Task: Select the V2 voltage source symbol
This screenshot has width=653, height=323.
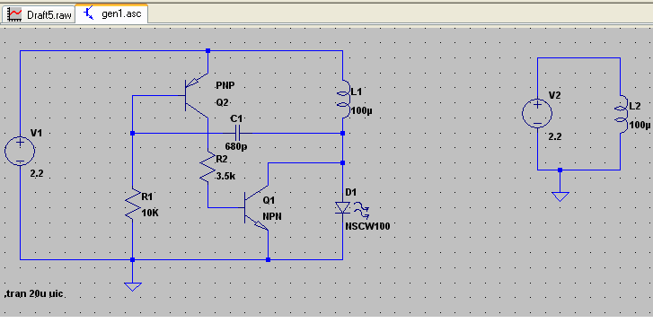Action: tap(537, 113)
